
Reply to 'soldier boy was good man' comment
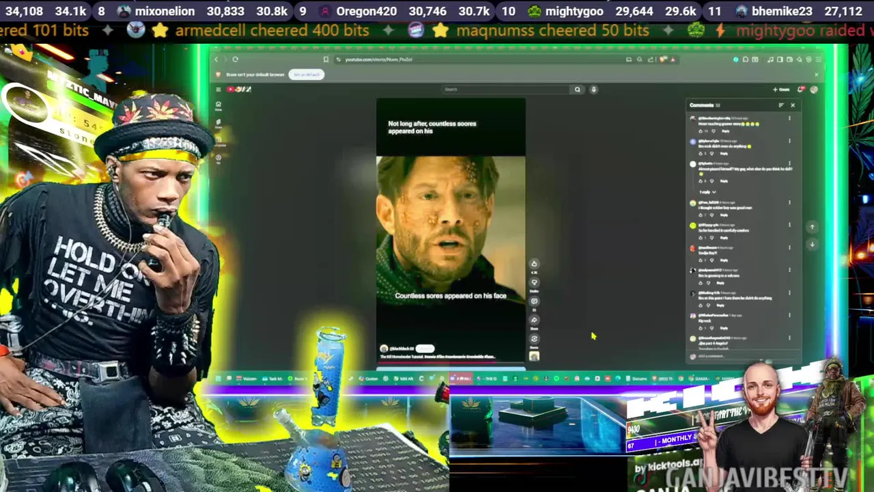point(724,215)
